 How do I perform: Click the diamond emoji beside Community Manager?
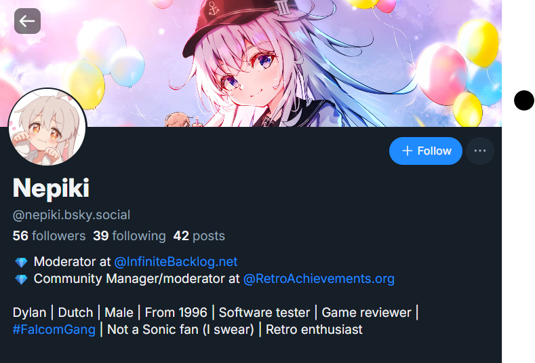(x=21, y=280)
